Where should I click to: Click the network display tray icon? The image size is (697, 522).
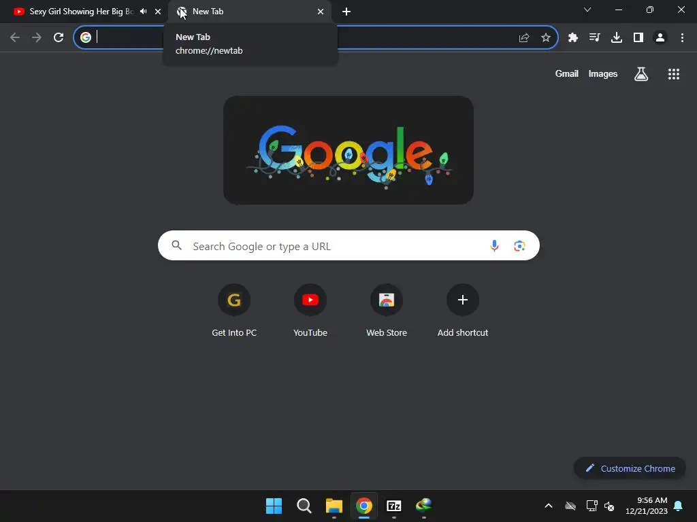click(x=591, y=506)
